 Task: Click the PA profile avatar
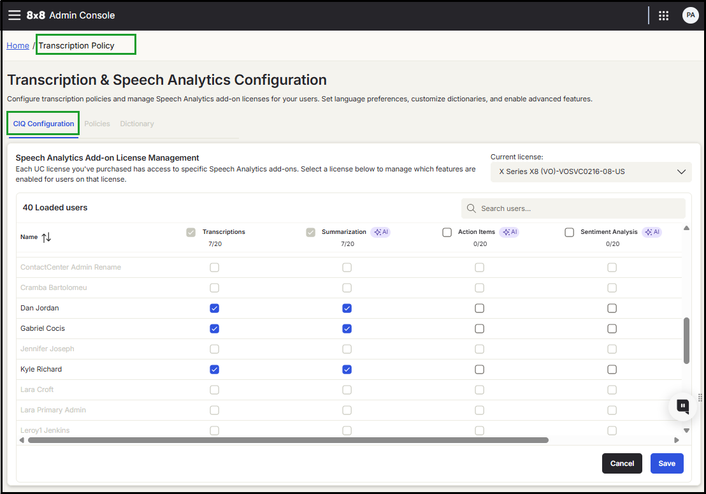pos(690,15)
